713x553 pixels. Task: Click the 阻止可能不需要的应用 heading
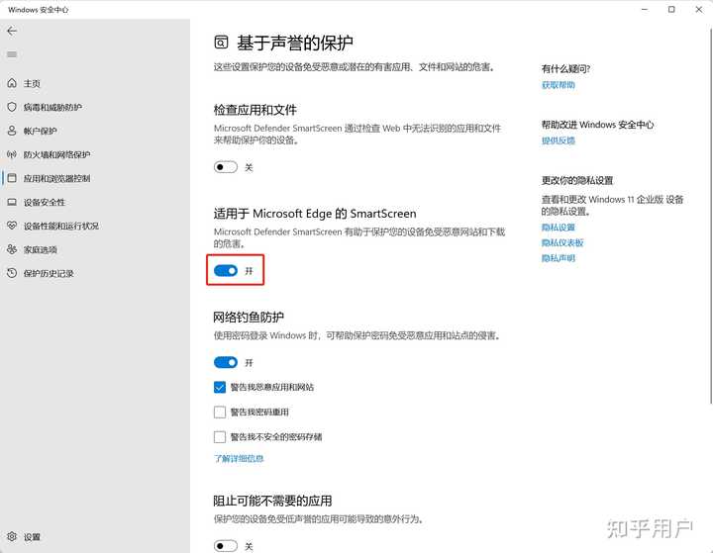[x=273, y=501]
